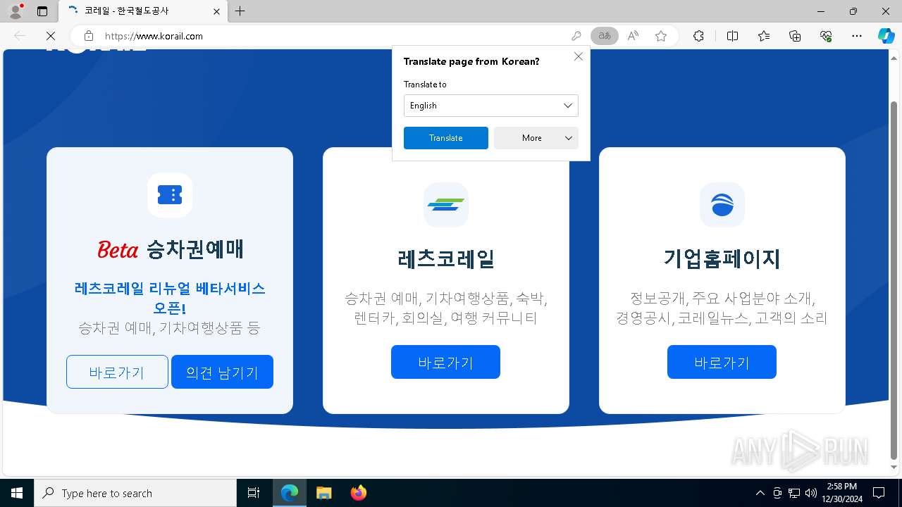Image resolution: width=902 pixels, height=507 pixels.
Task: Open the clock showing 2:58 PM
Action: (843, 493)
